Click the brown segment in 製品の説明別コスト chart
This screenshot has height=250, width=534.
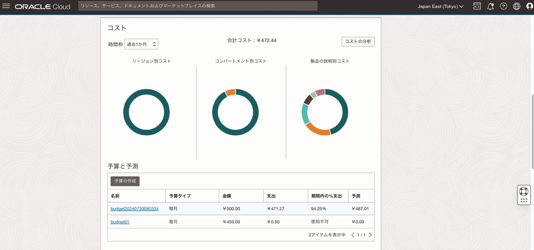click(308, 99)
